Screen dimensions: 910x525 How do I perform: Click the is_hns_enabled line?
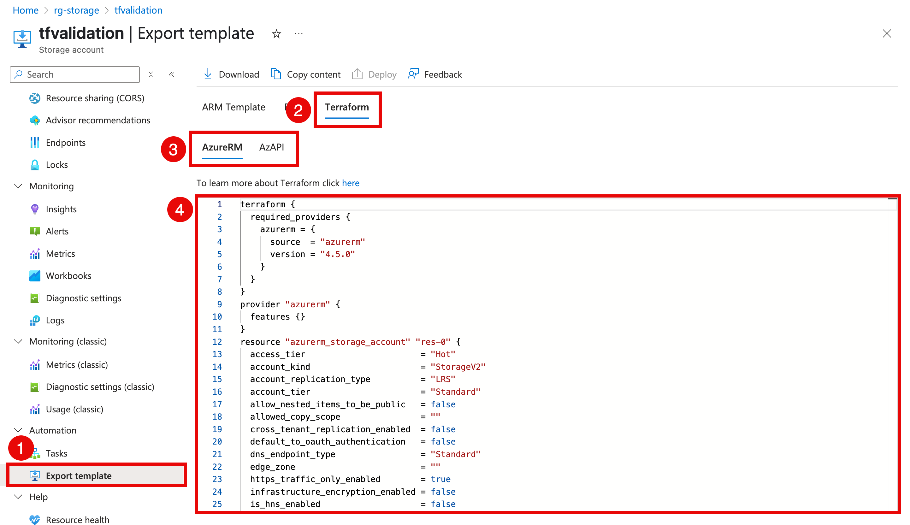[x=352, y=504]
